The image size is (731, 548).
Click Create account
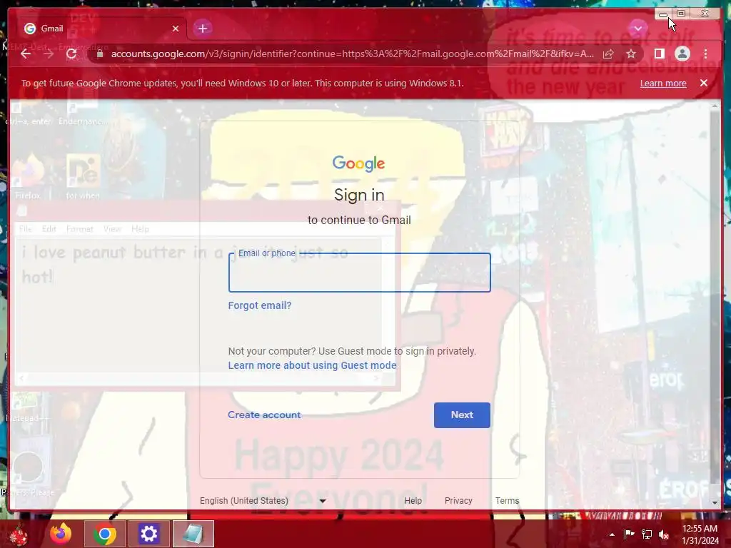(x=264, y=415)
